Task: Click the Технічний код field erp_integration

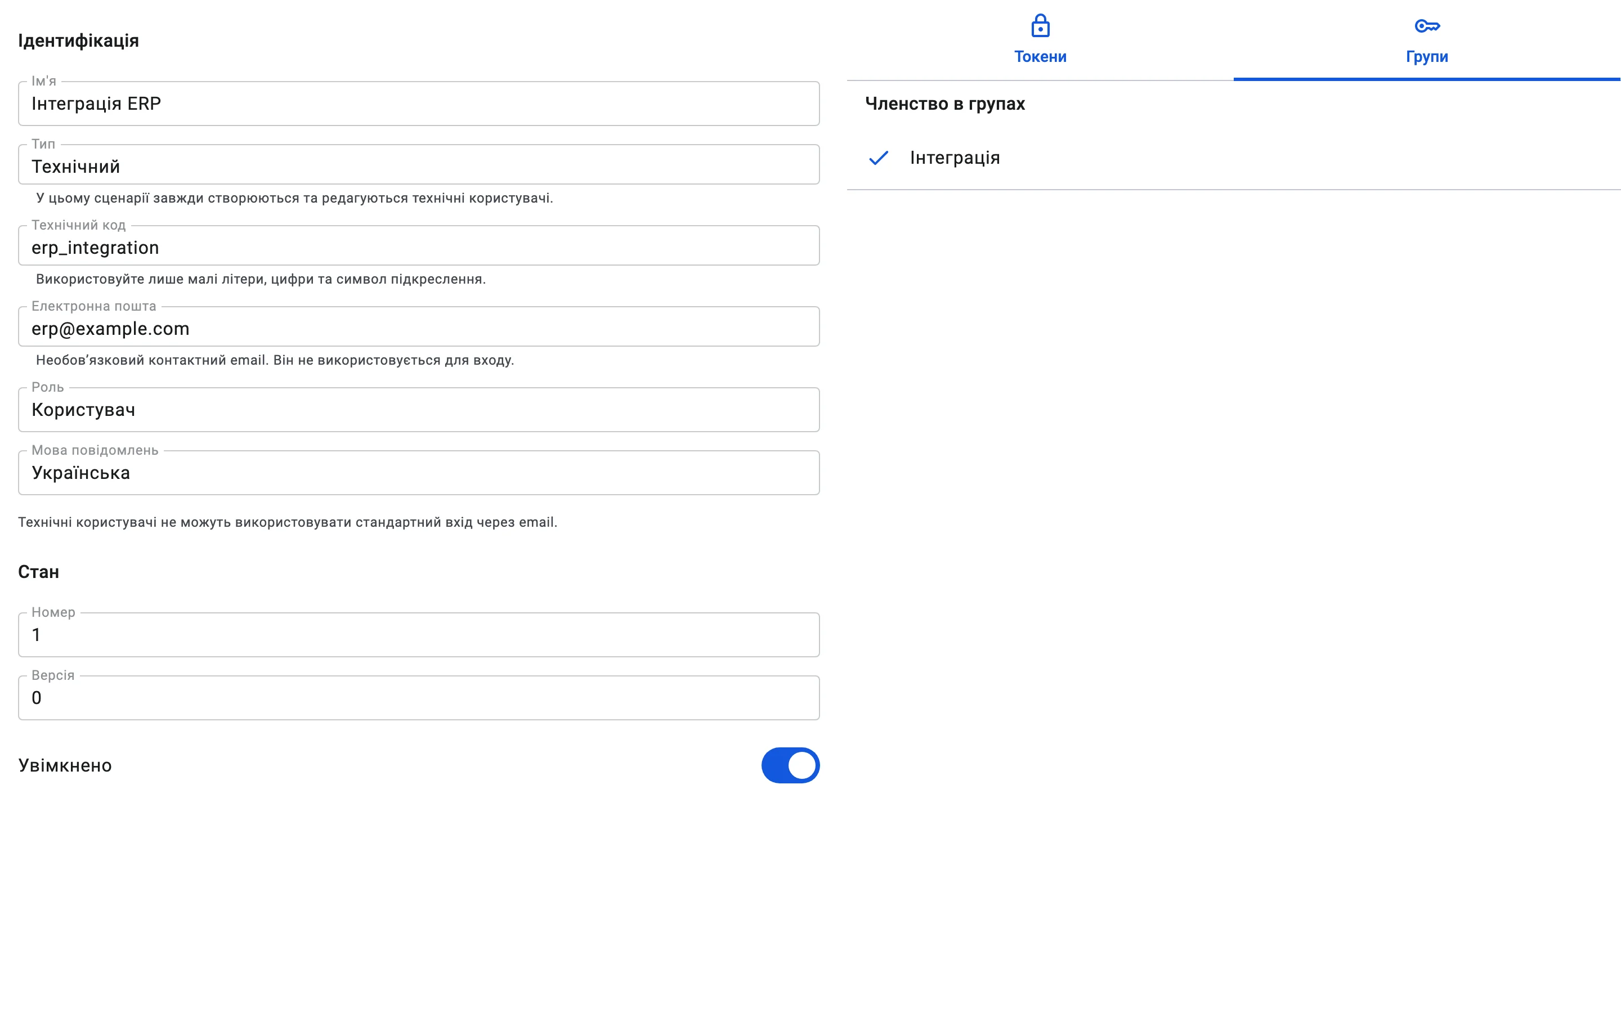Action: [419, 246]
